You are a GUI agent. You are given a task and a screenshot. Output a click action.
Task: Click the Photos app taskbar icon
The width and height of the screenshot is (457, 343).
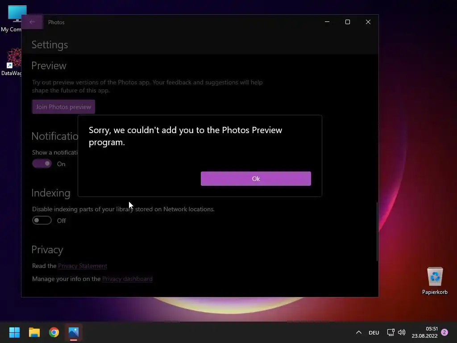(x=74, y=332)
